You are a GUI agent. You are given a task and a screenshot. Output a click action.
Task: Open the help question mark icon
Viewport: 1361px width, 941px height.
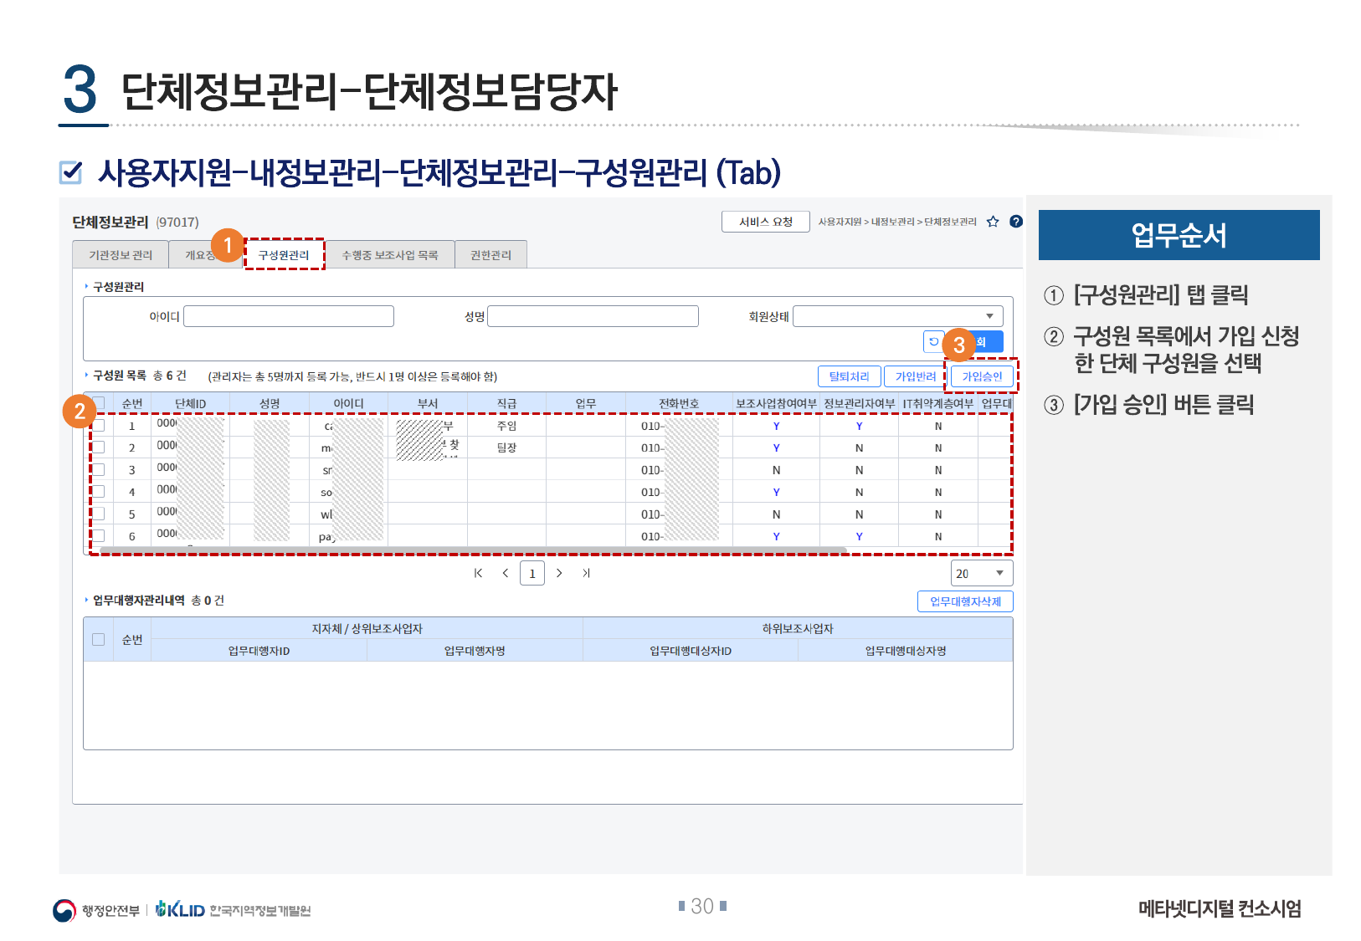tap(1016, 222)
